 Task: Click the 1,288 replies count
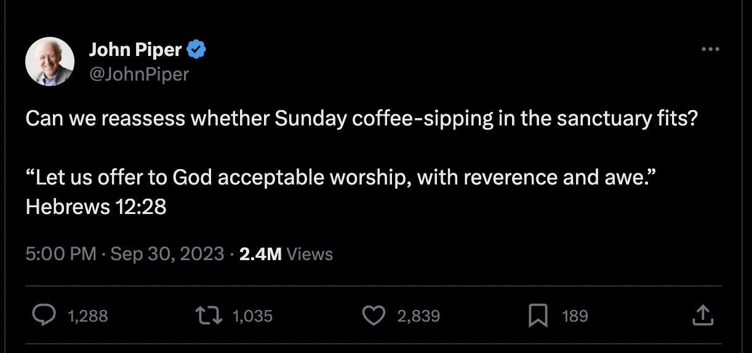pyautogui.click(x=87, y=316)
